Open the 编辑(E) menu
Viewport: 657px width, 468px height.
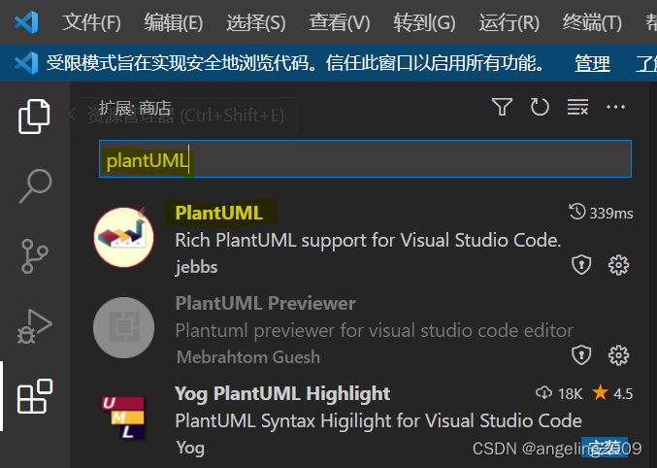pos(174,22)
